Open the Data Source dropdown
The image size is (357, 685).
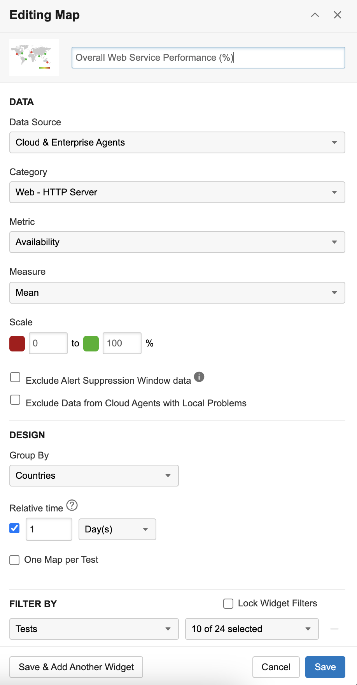click(x=177, y=142)
